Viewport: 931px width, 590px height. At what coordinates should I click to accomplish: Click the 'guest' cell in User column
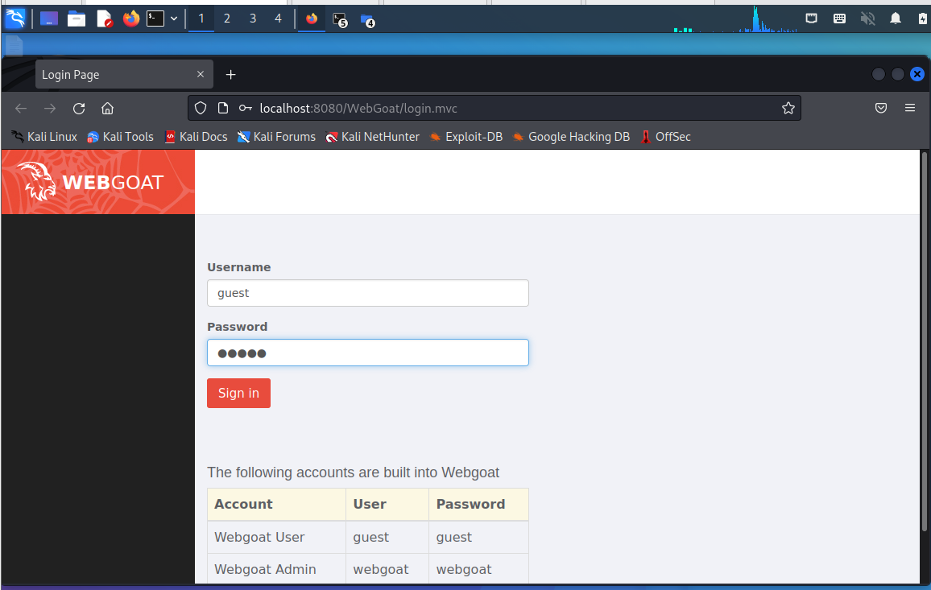pos(387,537)
